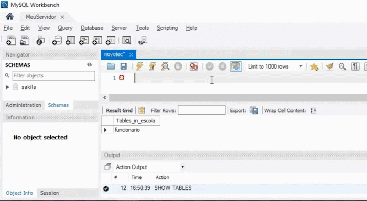
Task: Select the SHOW TABLES action row
Action: (x=234, y=188)
